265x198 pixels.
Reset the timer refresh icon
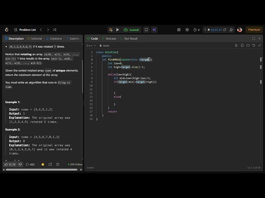click(x=224, y=30)
